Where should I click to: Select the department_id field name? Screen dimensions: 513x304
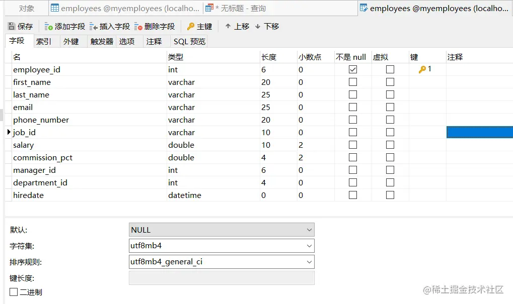(40, 183)
